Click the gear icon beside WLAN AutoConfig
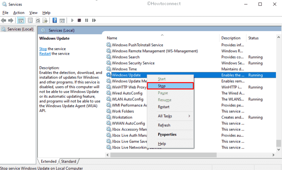282x170 pixels. [109, 99]
